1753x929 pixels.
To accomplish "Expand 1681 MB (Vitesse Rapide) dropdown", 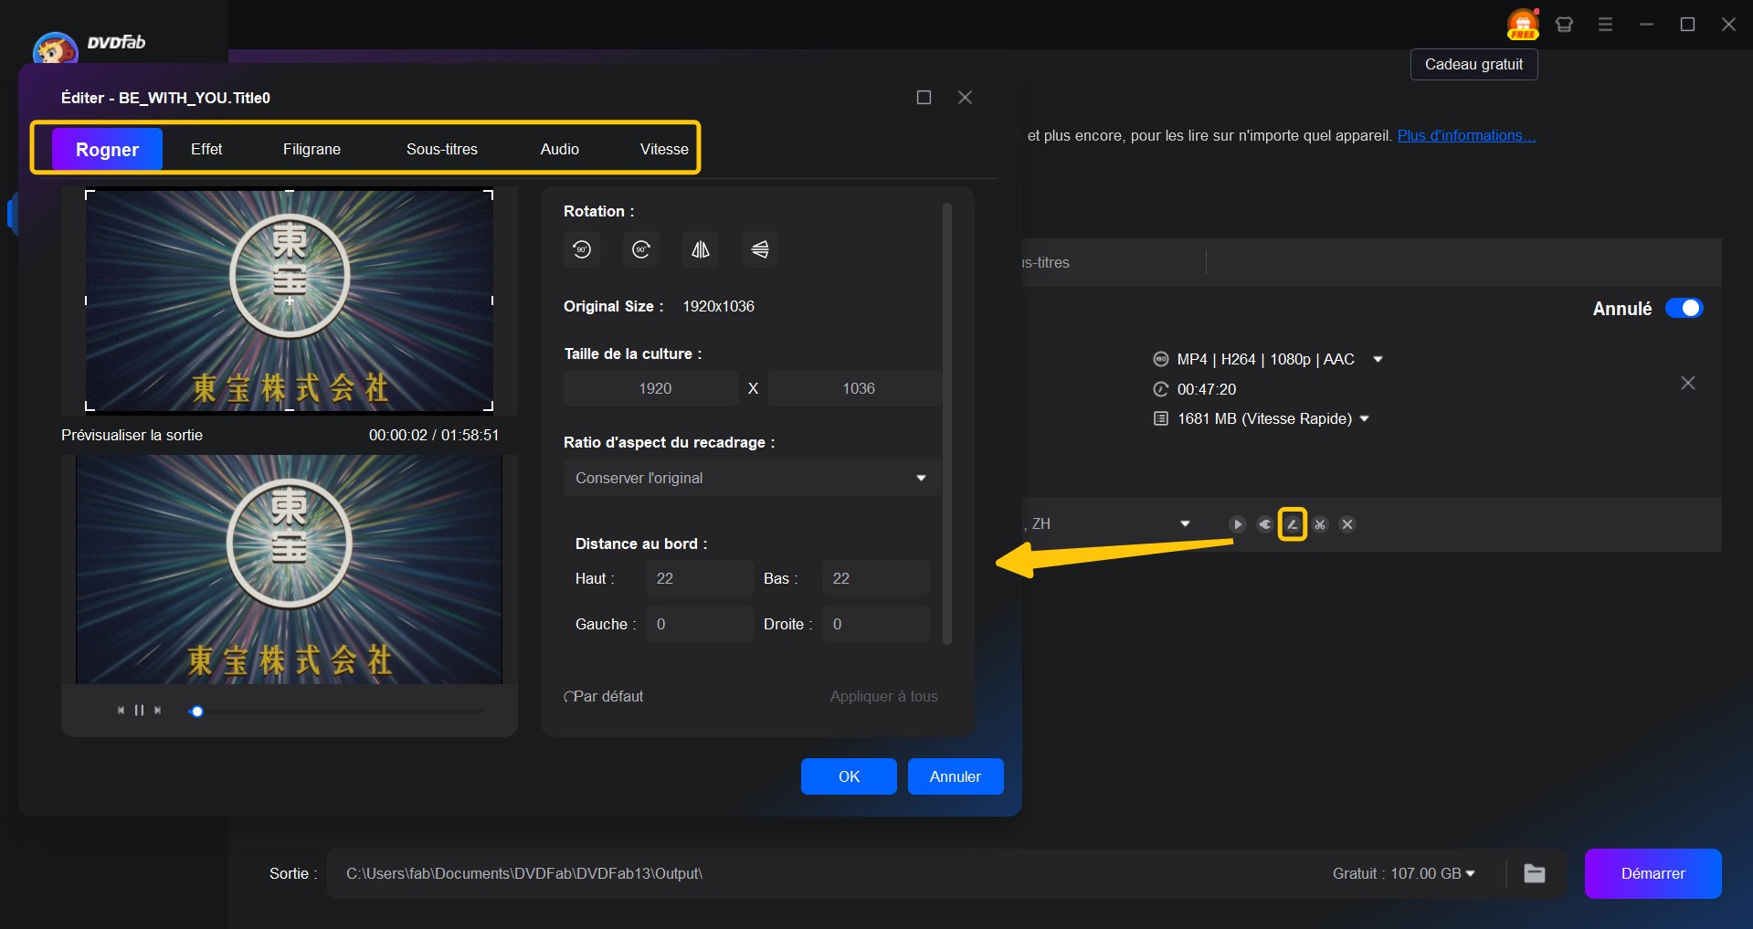I will tap(1365, 418).
